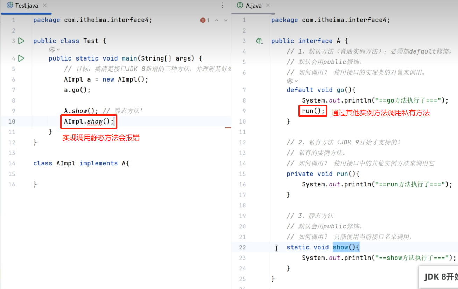Open implementations gutter icon beside interface A
The image size is (458, 289).
pos(260,41)
